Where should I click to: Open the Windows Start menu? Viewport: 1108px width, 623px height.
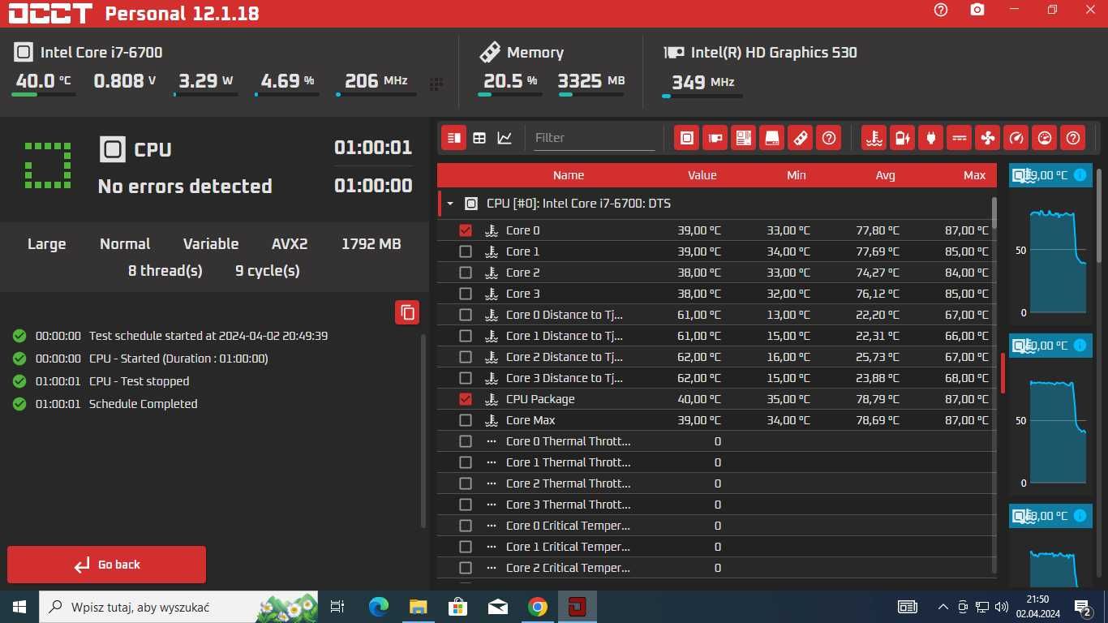19,607
